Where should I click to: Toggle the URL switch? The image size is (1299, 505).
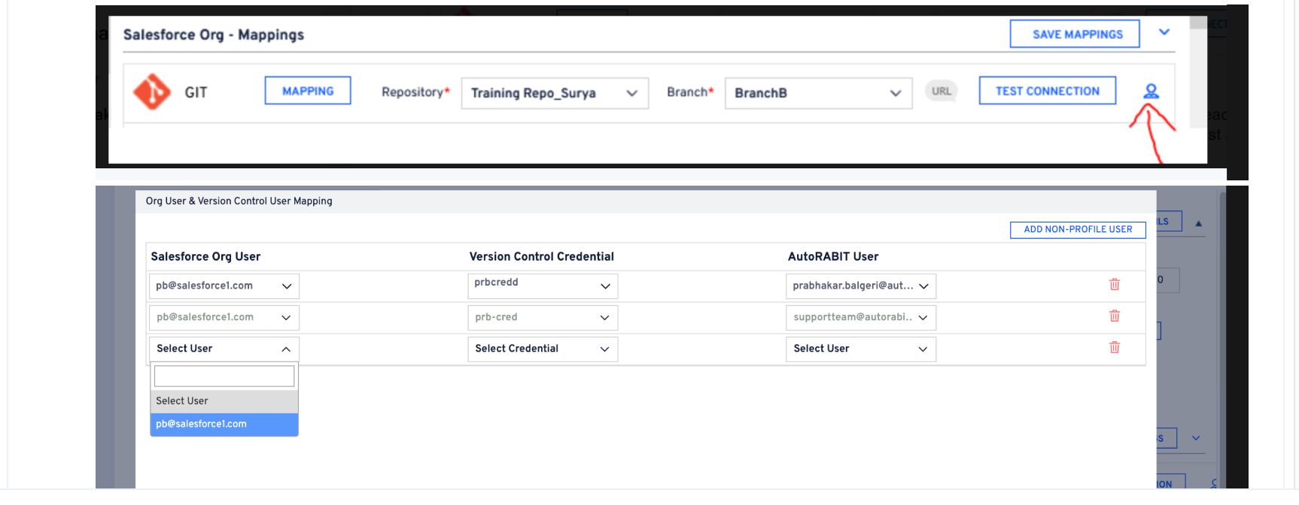[x=941, y=92]
